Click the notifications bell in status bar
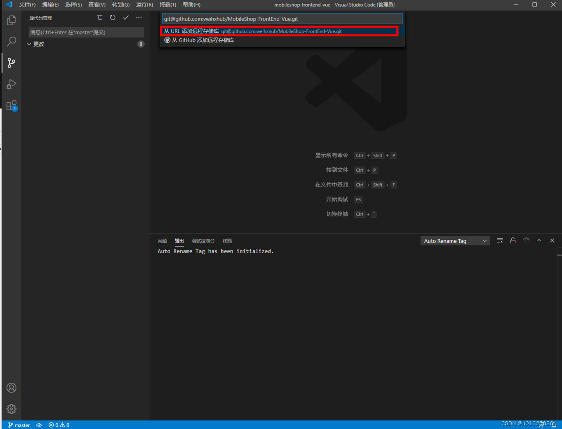This screenshot has width=562, height=429. [x=554, y=425]
